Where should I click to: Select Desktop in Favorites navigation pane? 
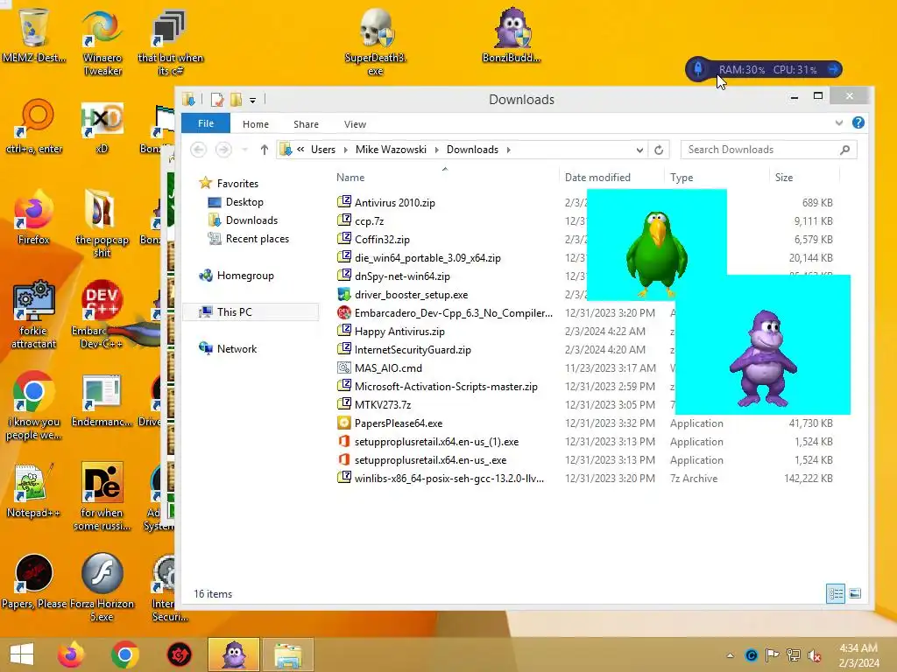point(244,202)
